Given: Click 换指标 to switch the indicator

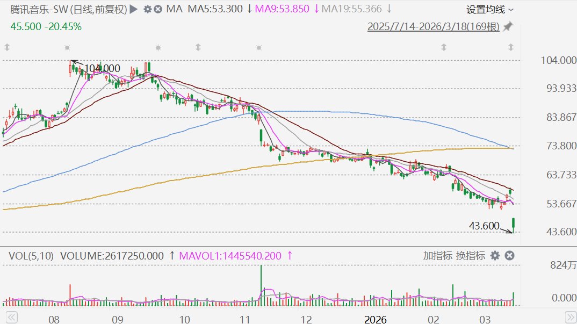Looking at the screenshot, I should (471, 256).
